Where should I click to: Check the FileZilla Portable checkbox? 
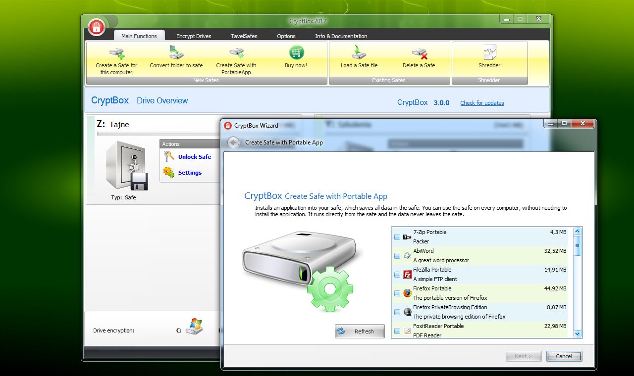coord(397,275)
